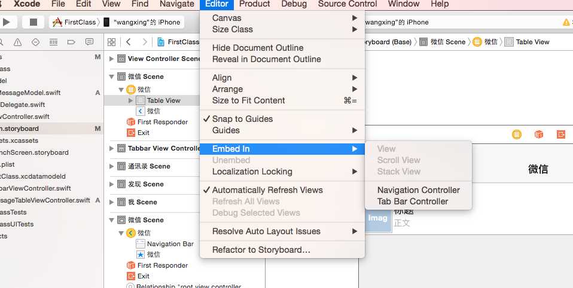Screen dimensions: 573x288
Task: Open the Window menu
Action: click(404, 4)
